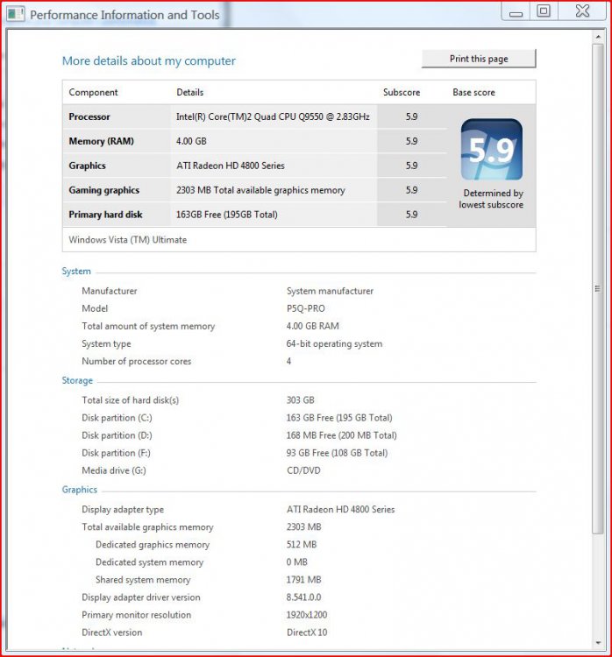
Task: Click the CD/DVD media drive value
Action: point(303,470)
